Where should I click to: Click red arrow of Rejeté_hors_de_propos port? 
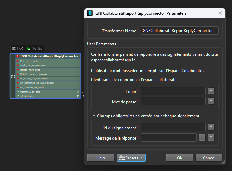pyautogui.click(x=18, y=74)
